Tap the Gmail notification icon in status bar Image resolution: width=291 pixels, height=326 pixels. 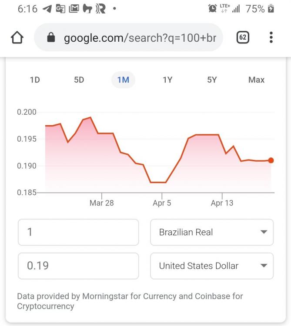(74, 9)
